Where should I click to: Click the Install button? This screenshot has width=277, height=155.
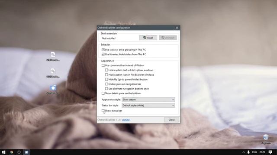(x=148, y=37)
